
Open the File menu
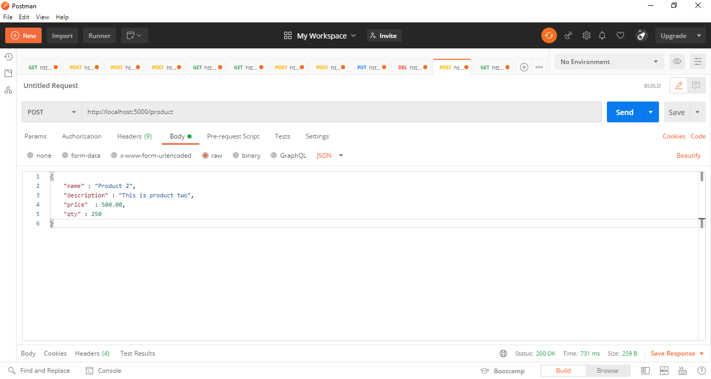click(x=8, y=17)
